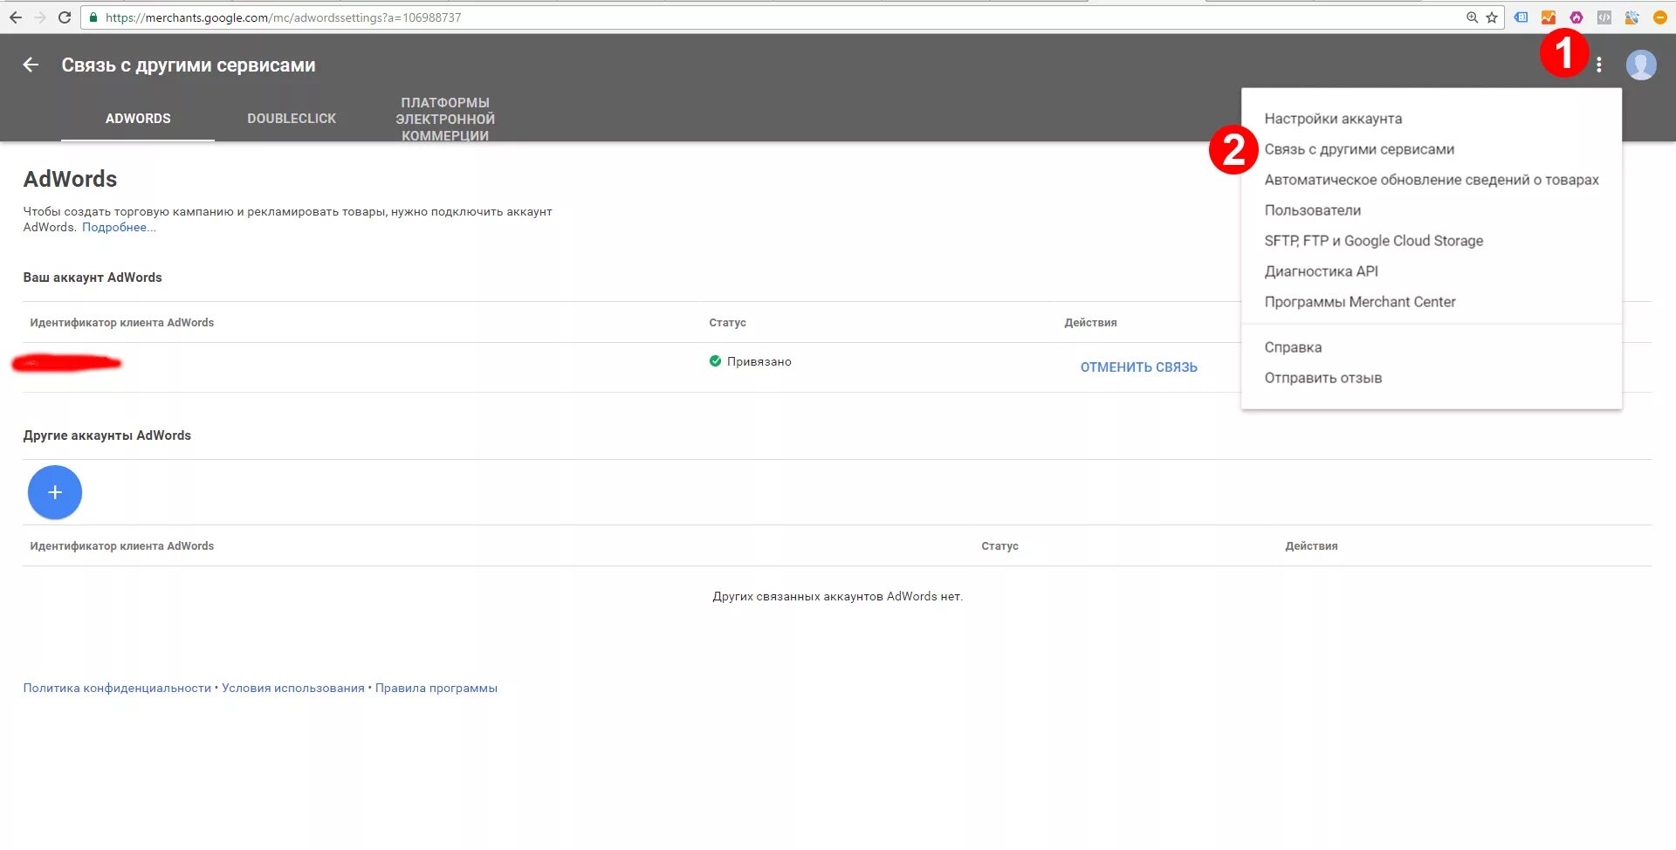Open Политика конфиденциальности link

[x=117, y=688]
